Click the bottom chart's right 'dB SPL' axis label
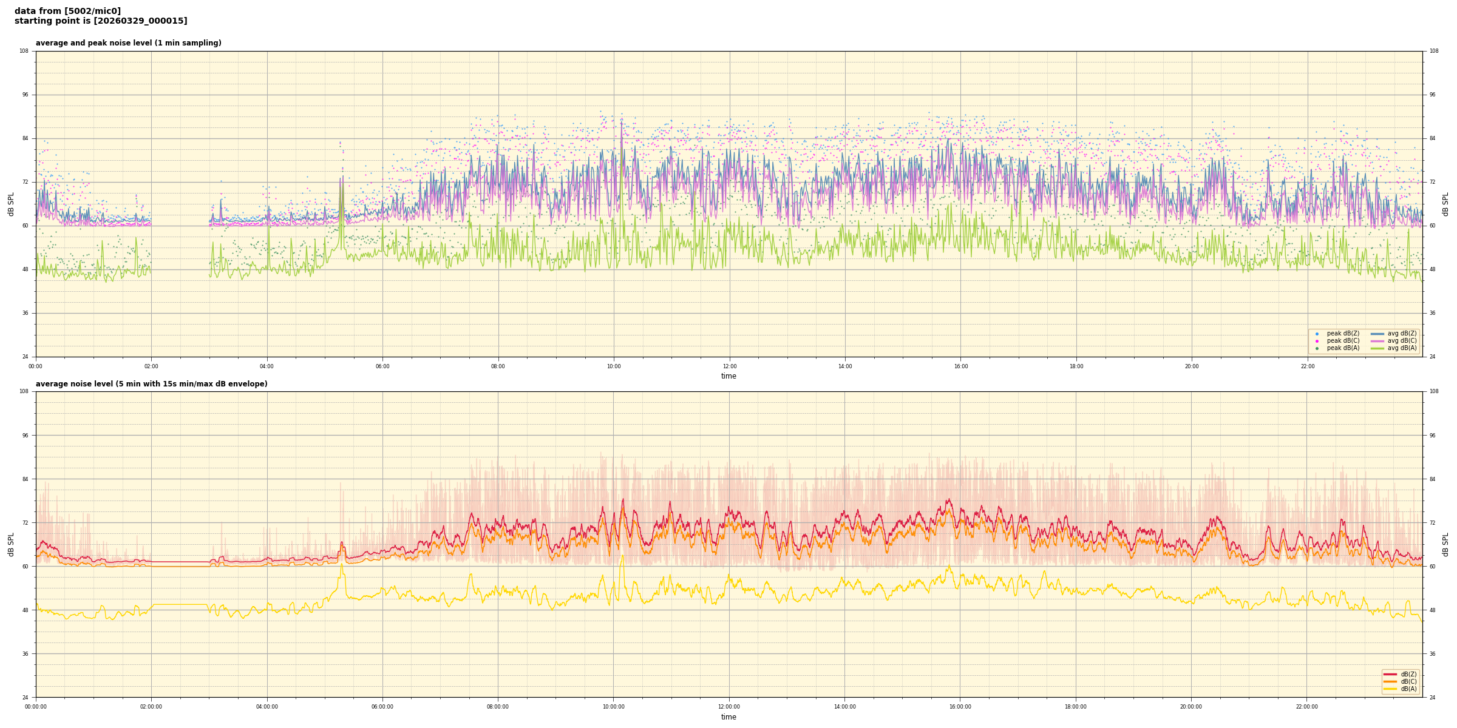 pyautogui.click(x=1445, y=544)
